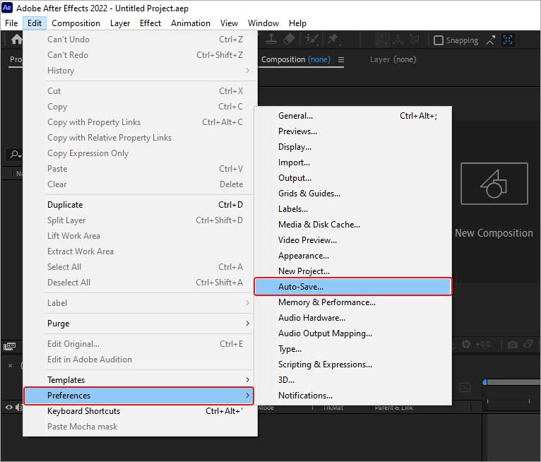541x462 pixels.
Task: Enable the Snapping checkbox
Action: tap(438, 40)
